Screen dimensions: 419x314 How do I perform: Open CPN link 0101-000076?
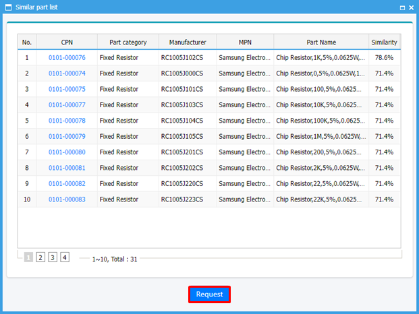coord(67,58)
